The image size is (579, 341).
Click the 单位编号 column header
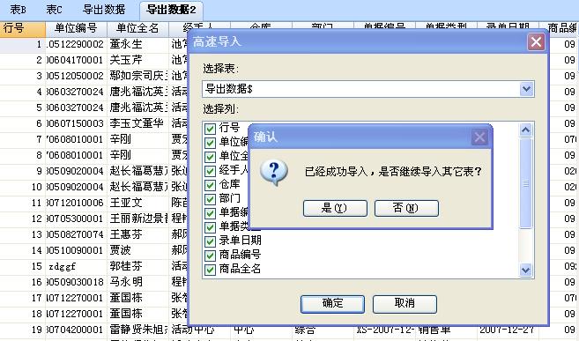(x=76, y=28)
